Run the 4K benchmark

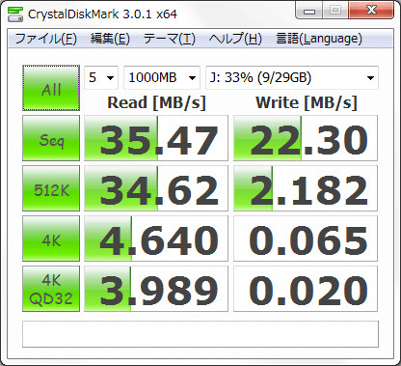[51, 239]
